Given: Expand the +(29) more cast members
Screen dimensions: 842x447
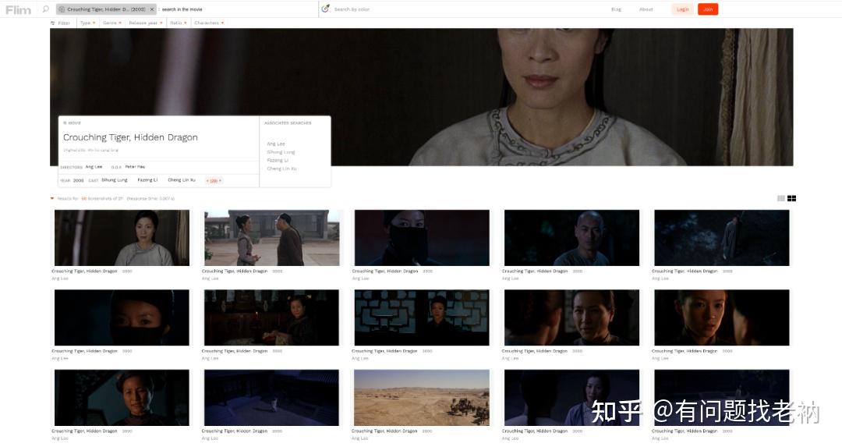Looking at the screenshot, I should point(214,180).
